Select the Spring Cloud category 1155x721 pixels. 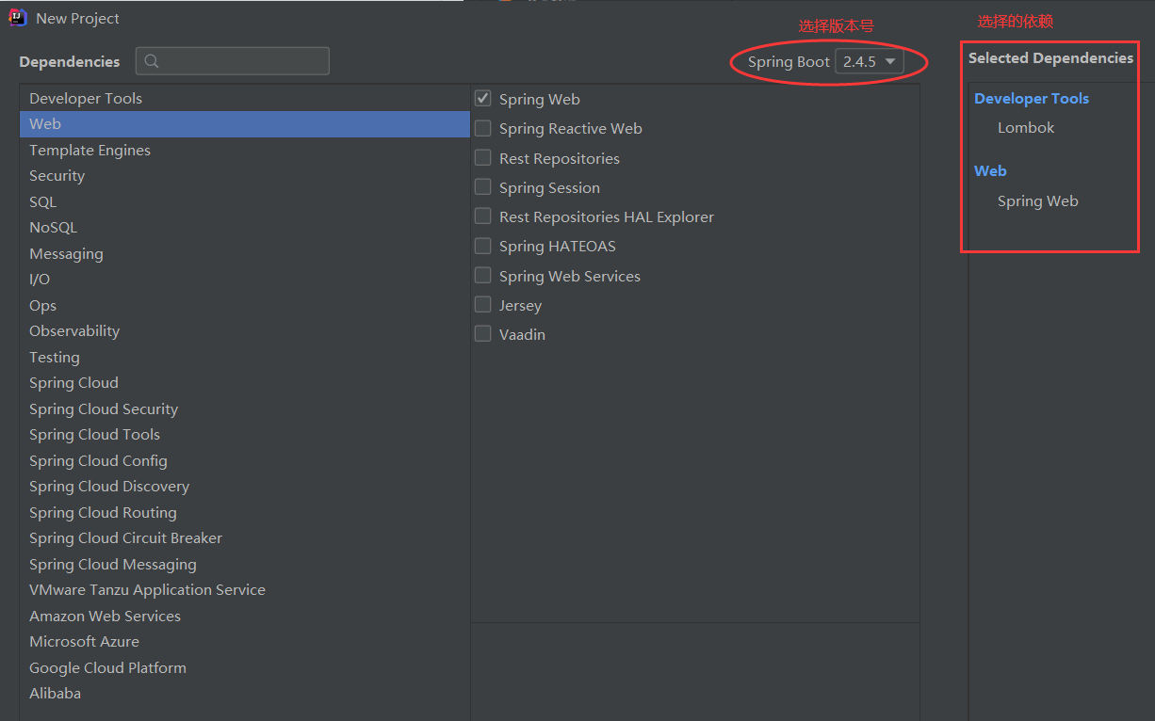244,383
